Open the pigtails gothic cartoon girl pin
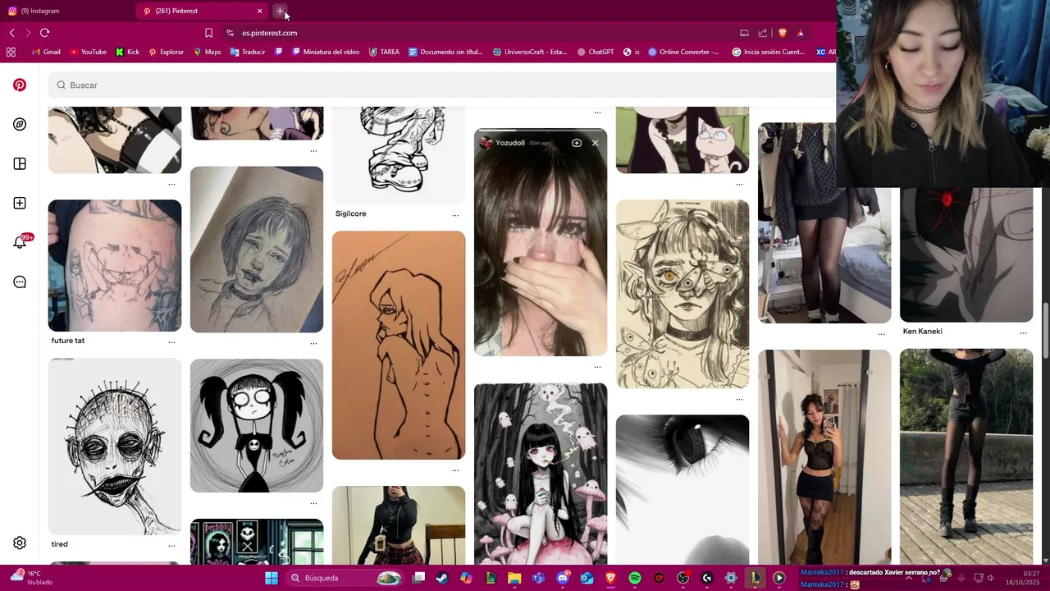Viewport: 1050px width, 591px height. (257, 425)
